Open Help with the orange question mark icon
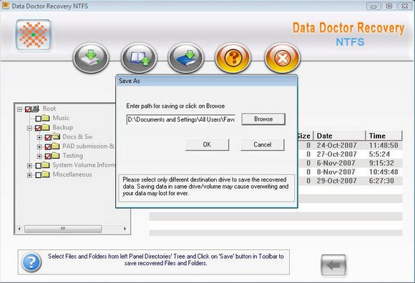The width and height of the screenshot is (415, 283). click(x=233, y=58)
